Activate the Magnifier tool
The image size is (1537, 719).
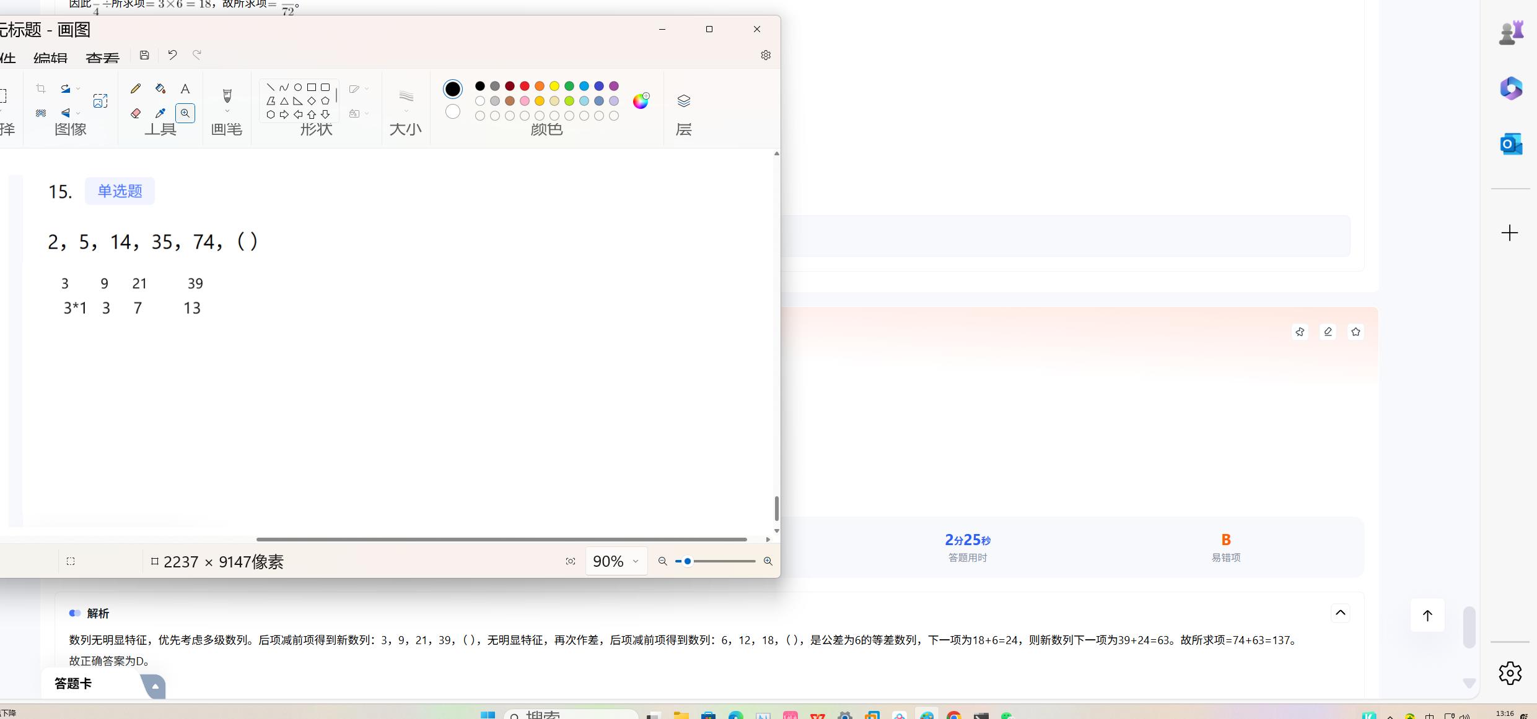click(185, 113)
